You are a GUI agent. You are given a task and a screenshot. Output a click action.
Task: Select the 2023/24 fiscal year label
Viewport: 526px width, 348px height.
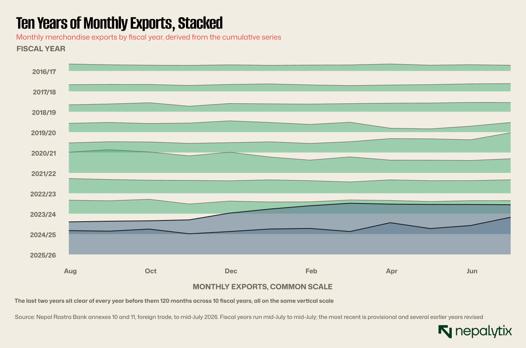pos(43,214)
